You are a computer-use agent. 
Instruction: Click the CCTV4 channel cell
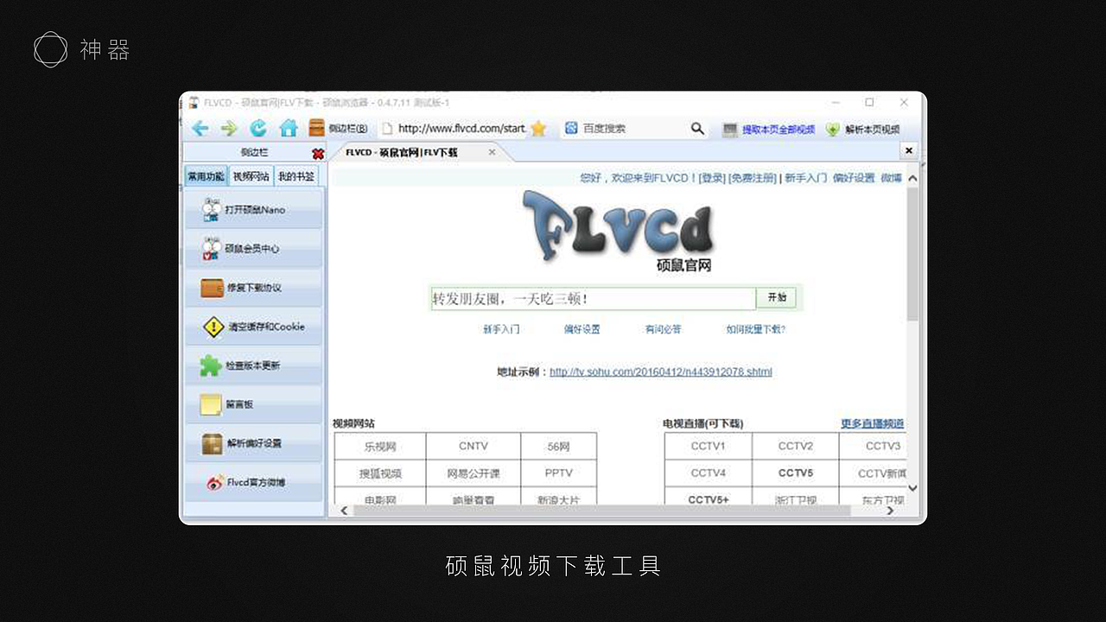(709, 473)
